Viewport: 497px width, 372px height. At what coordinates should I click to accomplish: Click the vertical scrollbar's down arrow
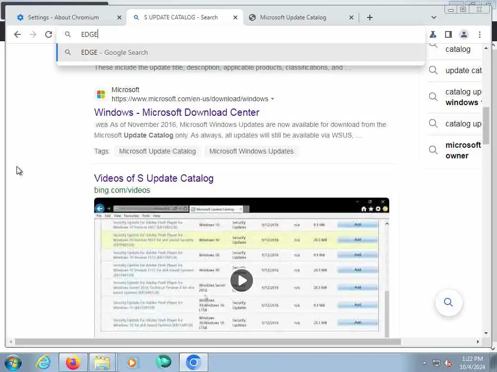point(486,333)
